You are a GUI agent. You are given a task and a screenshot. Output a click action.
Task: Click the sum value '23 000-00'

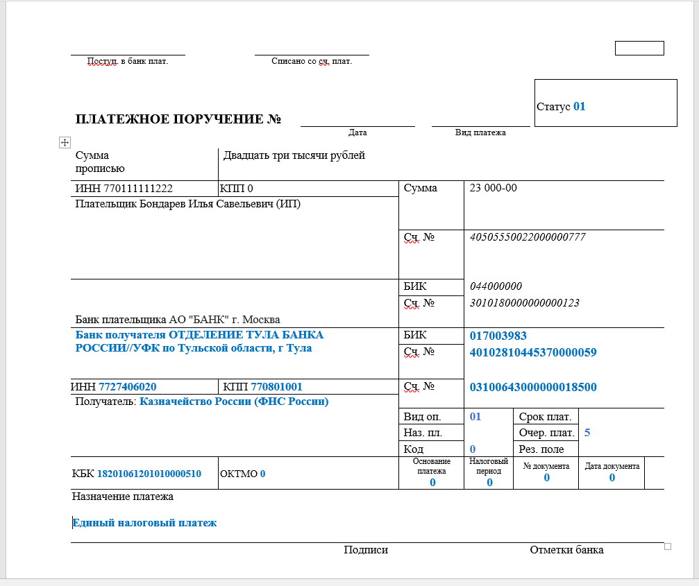point(493,188)
